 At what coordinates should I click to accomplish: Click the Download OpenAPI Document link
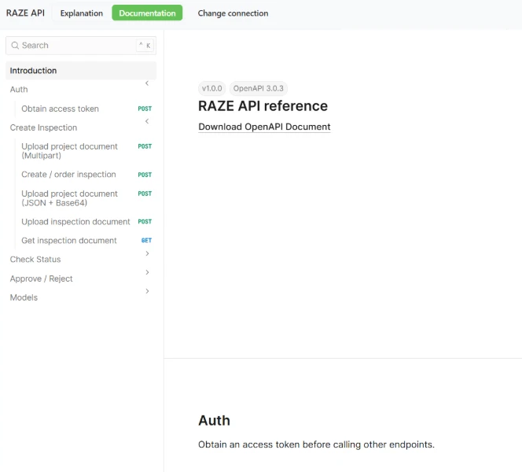pos(264,127)
